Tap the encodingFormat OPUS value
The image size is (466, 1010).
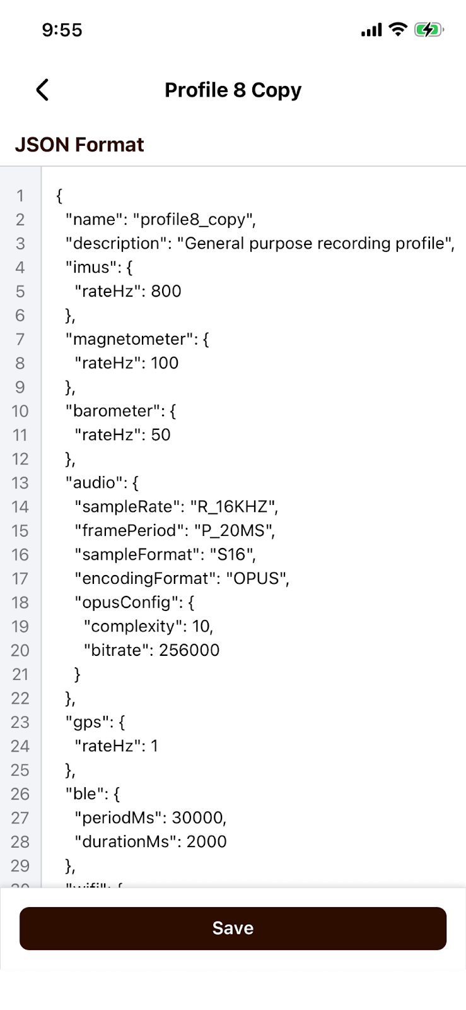tap(256, 578)
